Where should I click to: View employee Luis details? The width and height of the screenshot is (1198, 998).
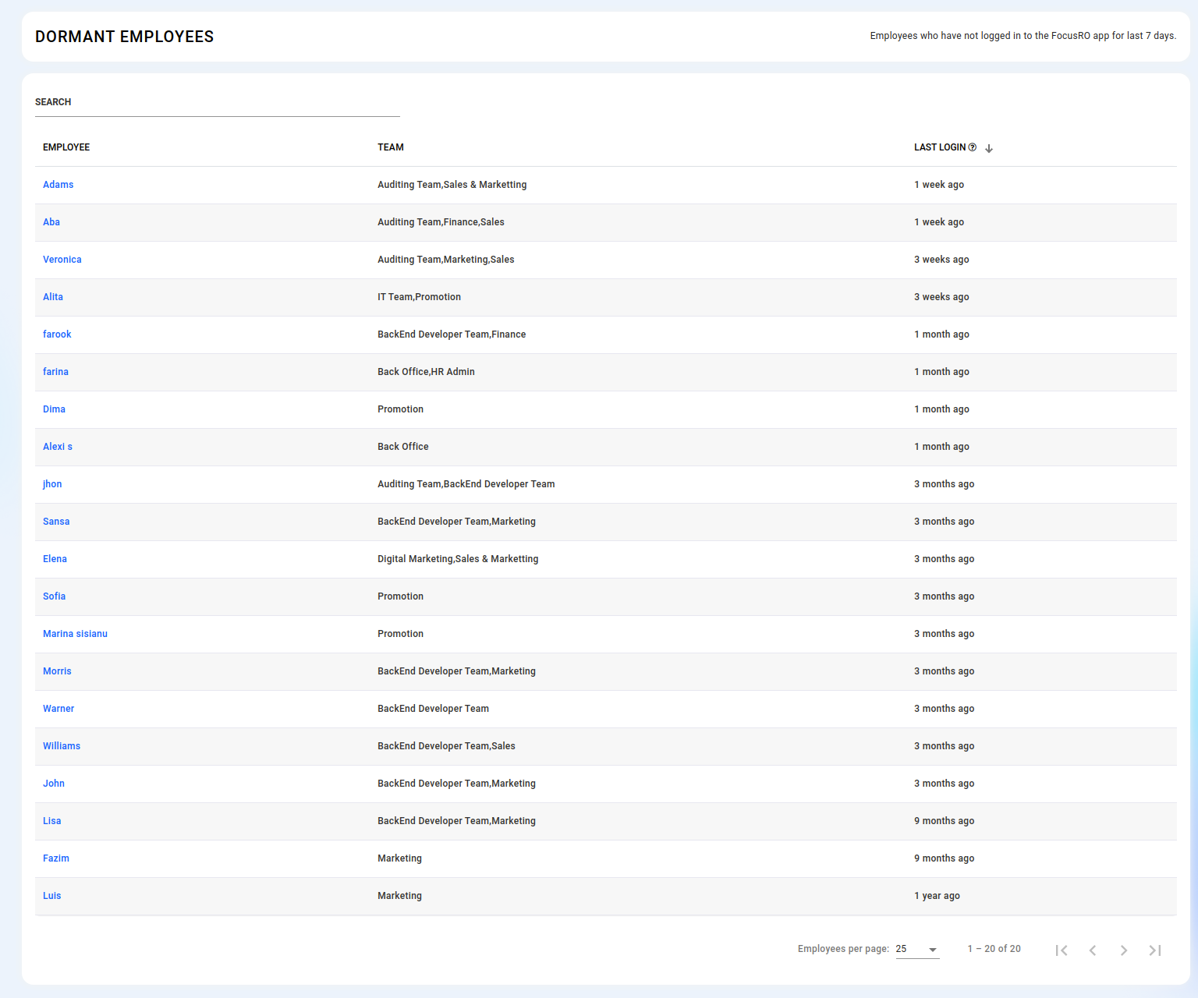(52, 896)
